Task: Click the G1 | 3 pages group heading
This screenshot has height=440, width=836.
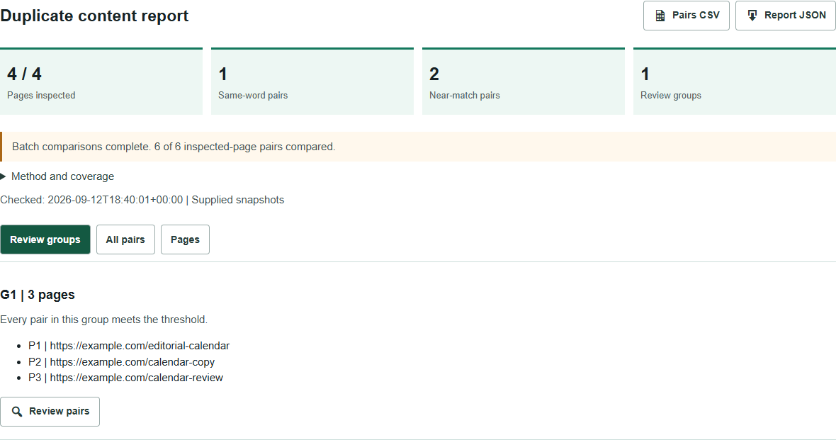Action: (38, 295)
